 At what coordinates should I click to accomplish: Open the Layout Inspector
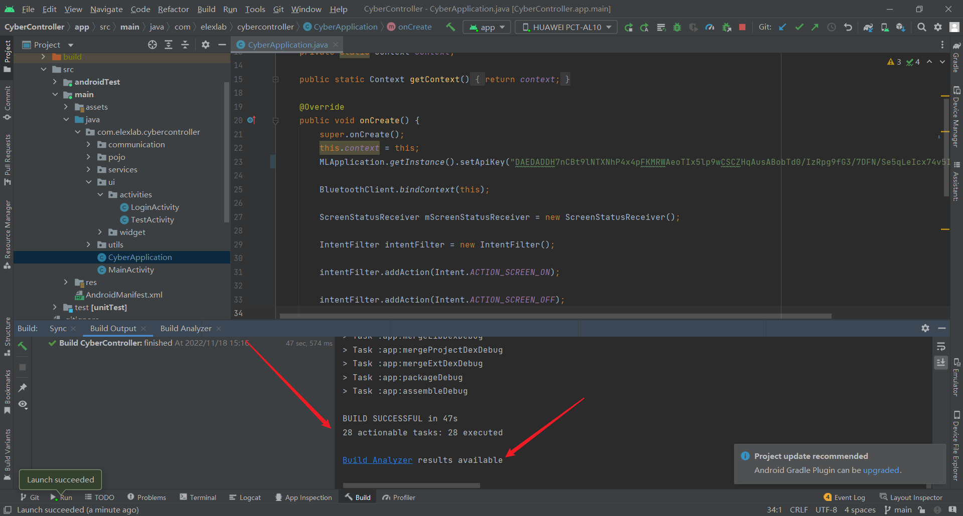[x=911, y=497]
